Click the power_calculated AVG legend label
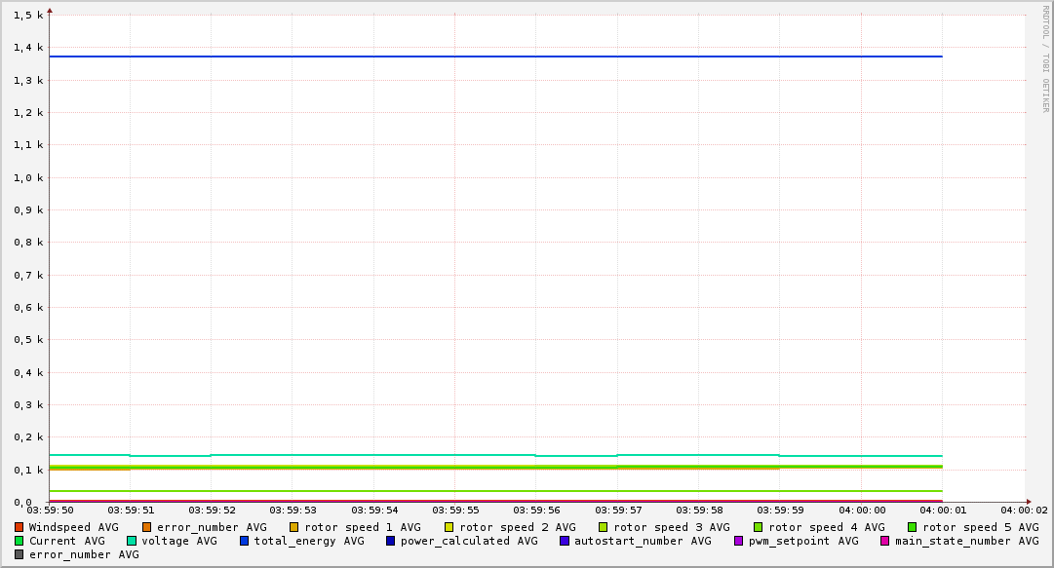The width and height of the screenshot is (1054, 568). click(468, 541)
